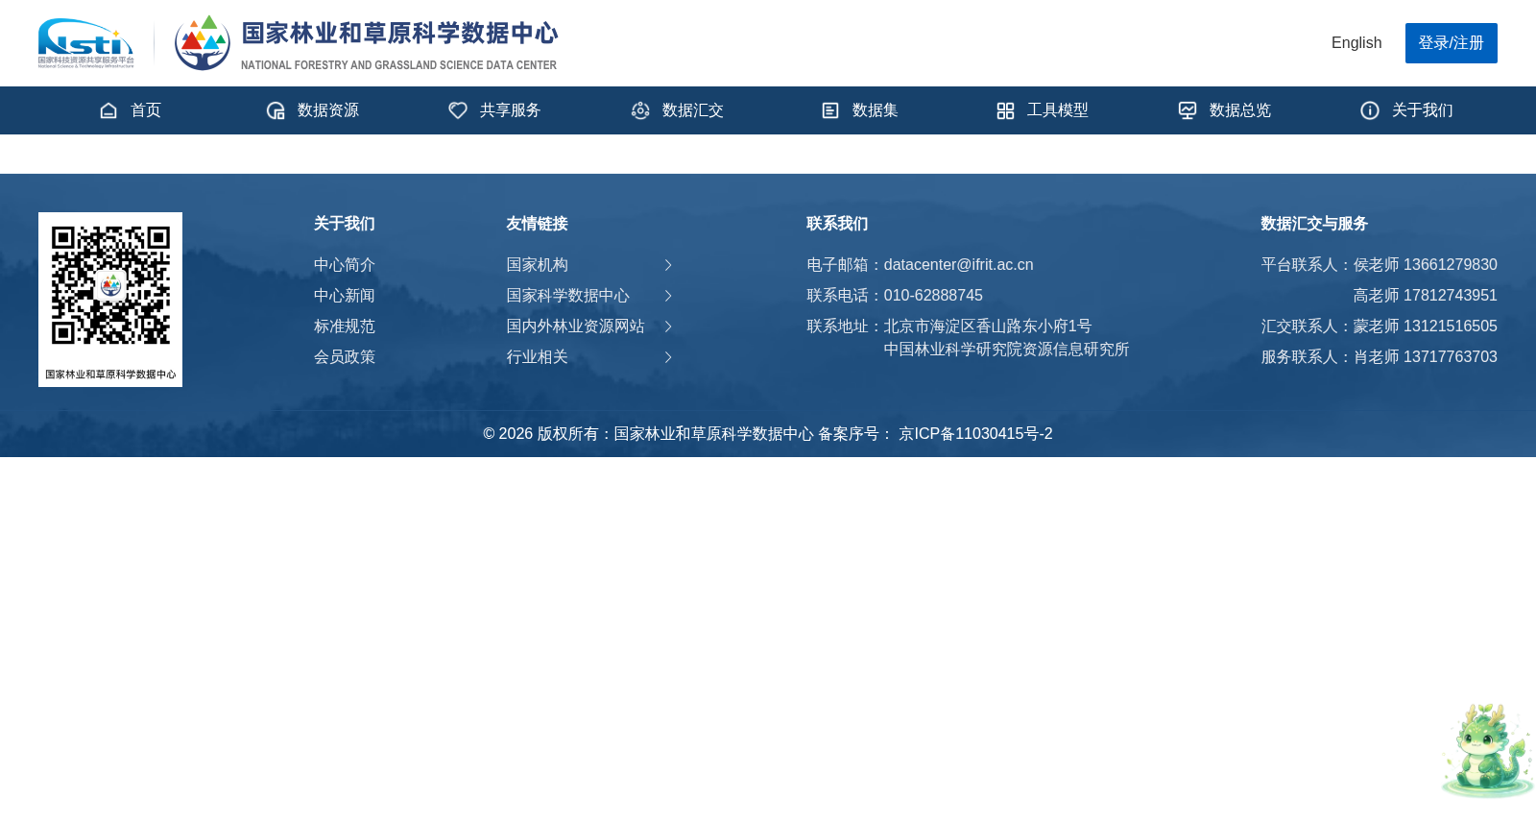Click the 京ICP备11030415号-2 record link

[975, 434]
